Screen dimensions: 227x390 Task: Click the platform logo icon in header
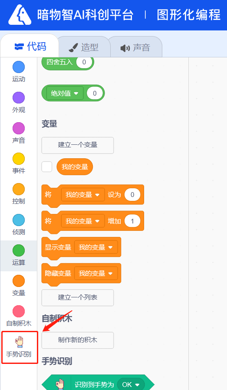click(20, 14)
